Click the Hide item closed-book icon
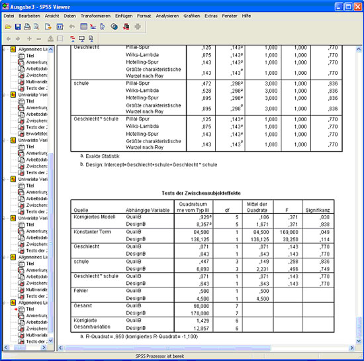The height and width of the screenshot is (361, 364). tap(60, 39)
